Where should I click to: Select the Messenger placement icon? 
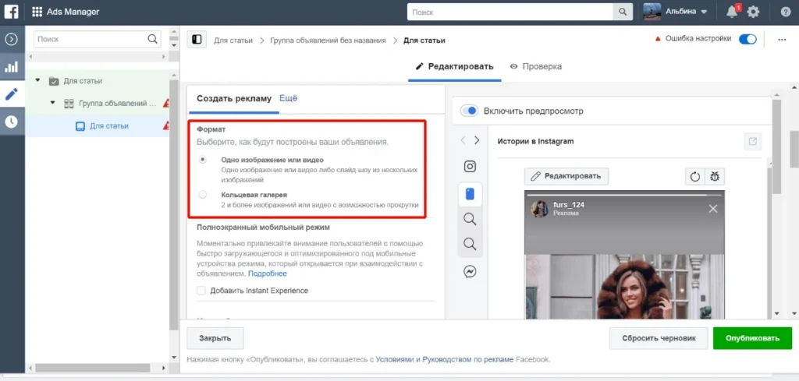[470, 272]
